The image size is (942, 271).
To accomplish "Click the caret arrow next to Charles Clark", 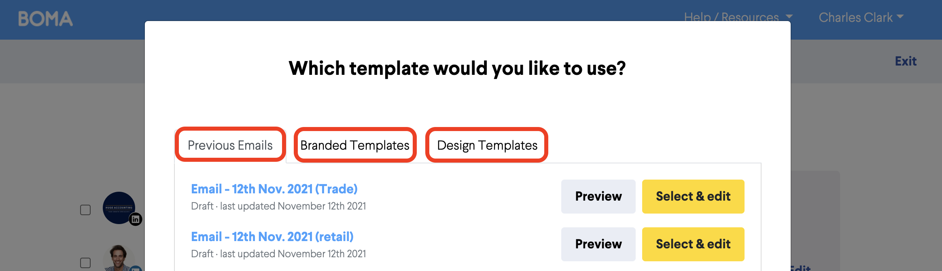I will point(900,17).
